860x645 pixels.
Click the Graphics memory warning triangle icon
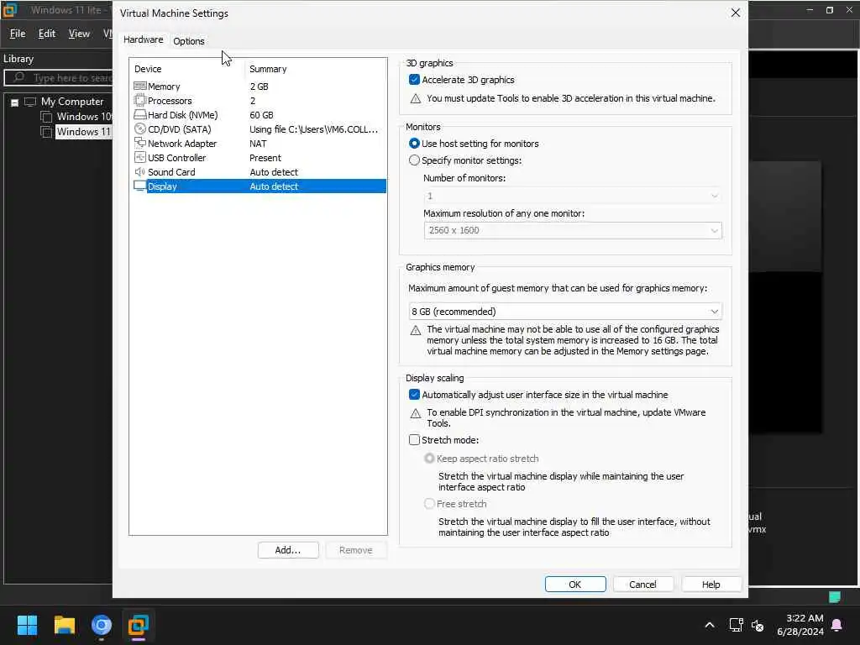coord(416,330)
